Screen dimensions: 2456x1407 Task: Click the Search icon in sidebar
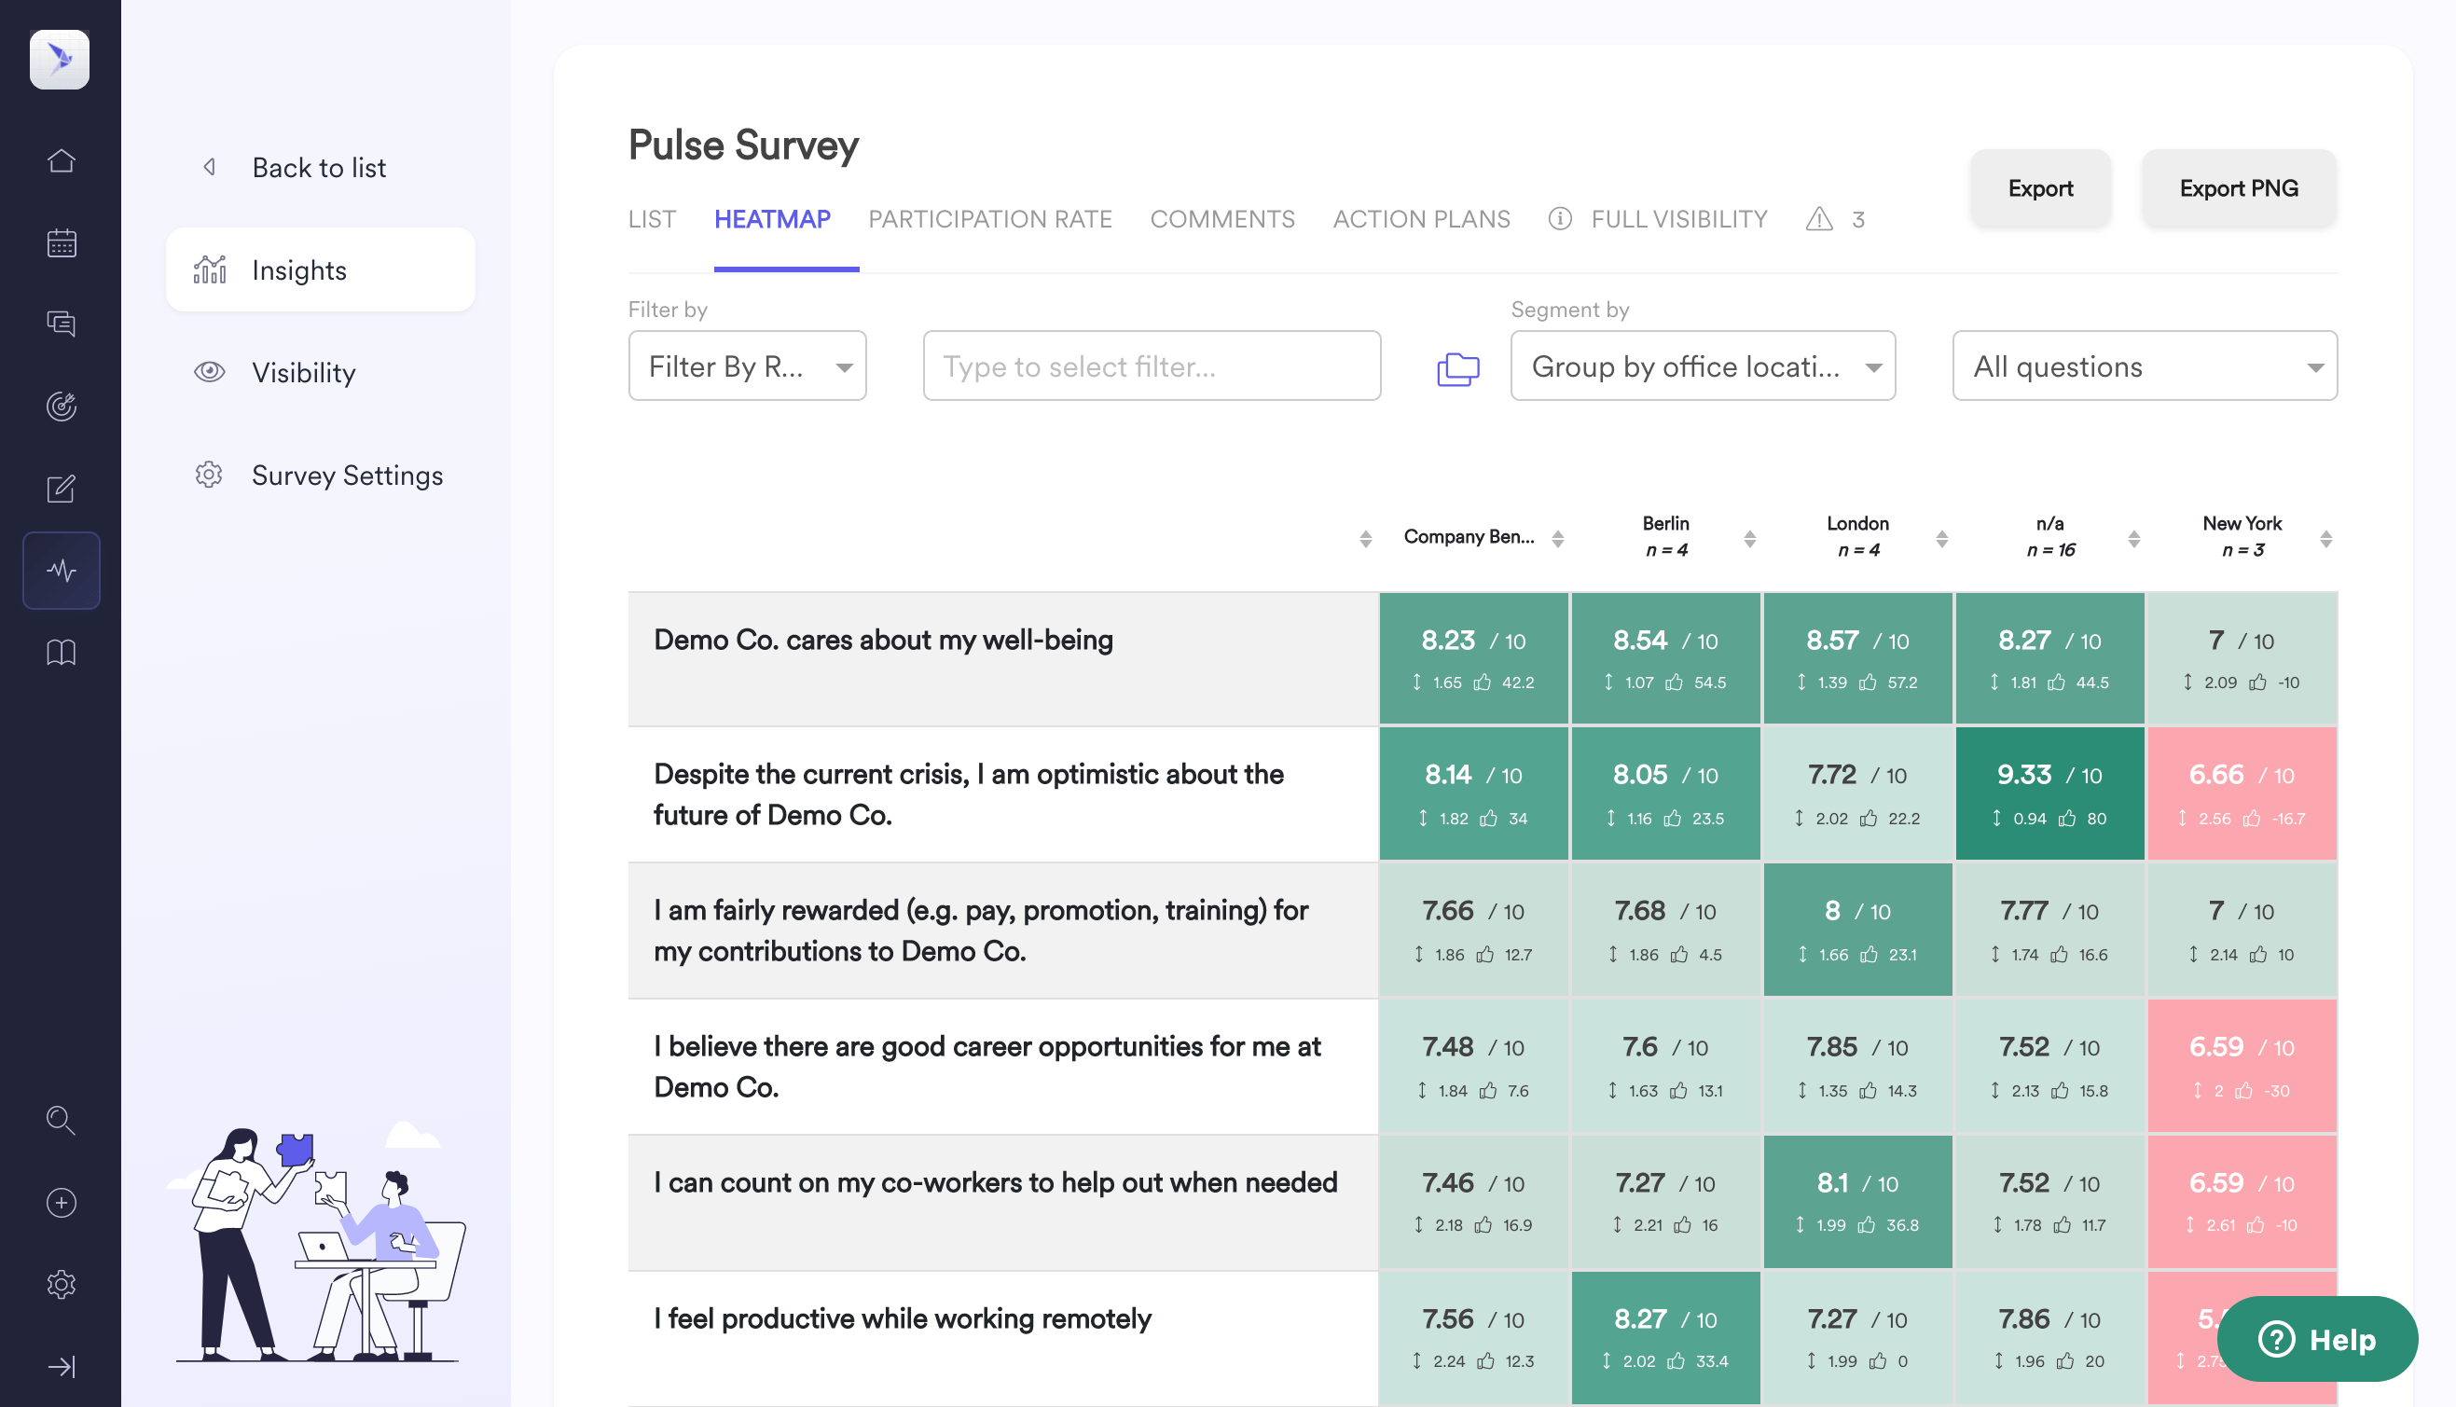coord(61,1120)
